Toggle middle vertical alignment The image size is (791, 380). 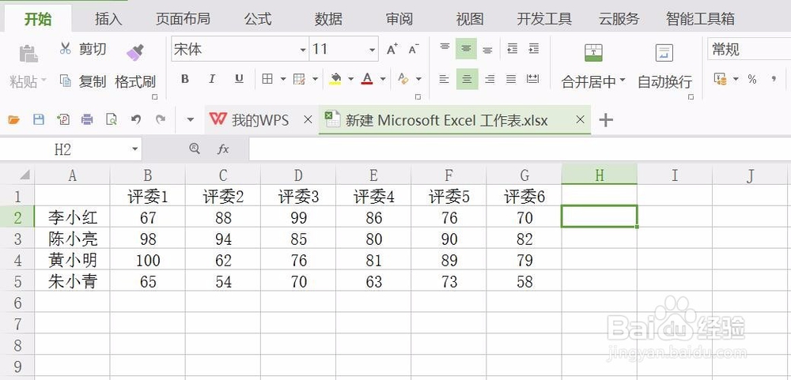tap(466, 49)
